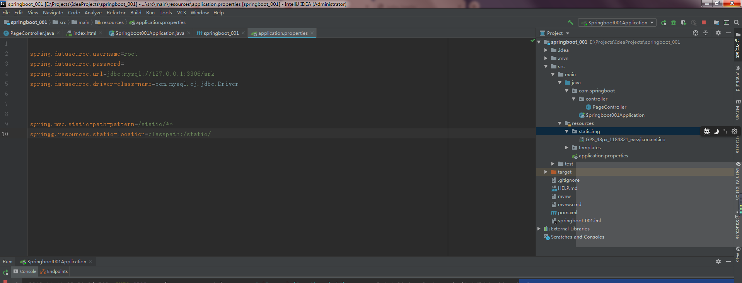Open Search Everywhere magnifier icon
This screenshot has width=742, height=283.
737,22
